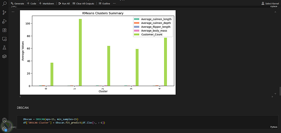Click the code line df['DBSCAN Cluster']
Image resolution: width=281 pixels, height=133 pixels.
click(64, 123)
